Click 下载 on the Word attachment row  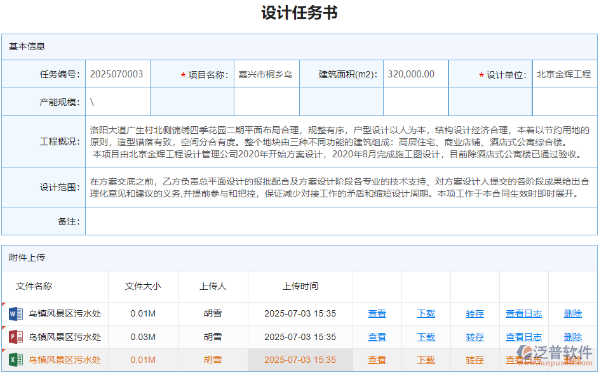click(426, 313)
